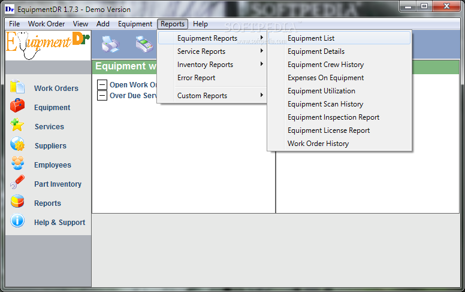This screenshot has height=292, width=465.
Task: Choose Work Order History report
Action: (339, 144)
